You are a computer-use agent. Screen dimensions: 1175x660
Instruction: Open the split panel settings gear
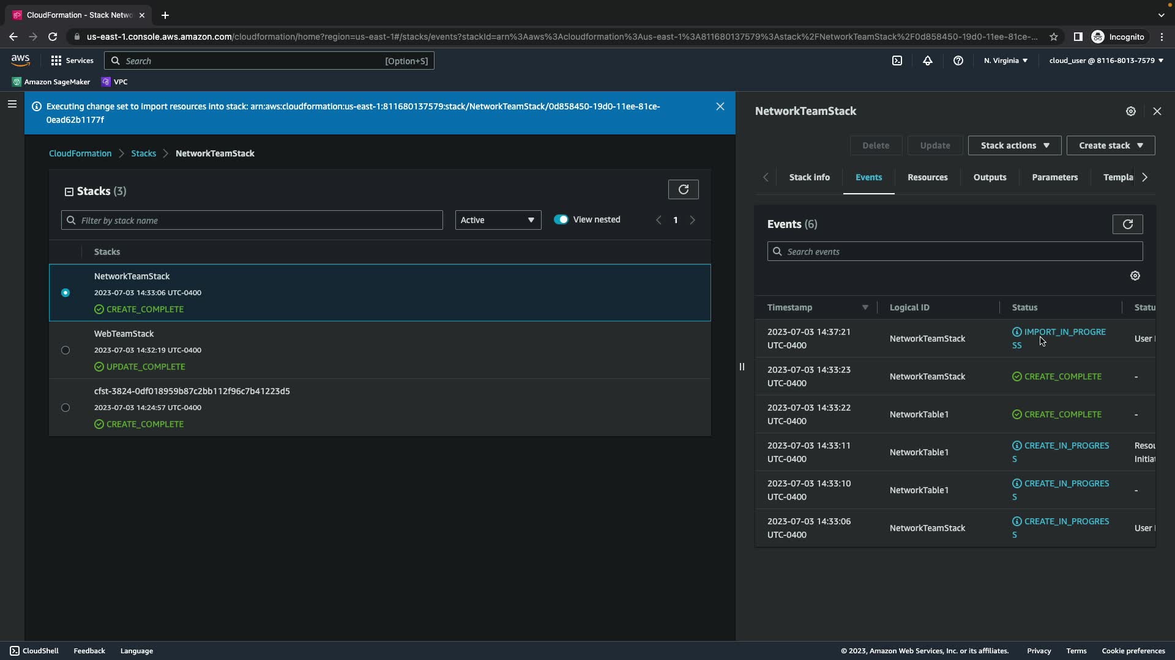(x=1131, y=111)
